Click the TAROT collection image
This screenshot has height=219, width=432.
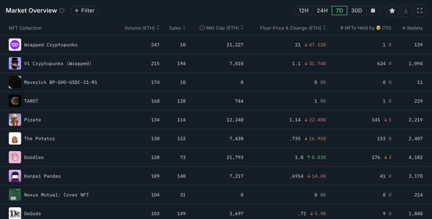(15, 101)
